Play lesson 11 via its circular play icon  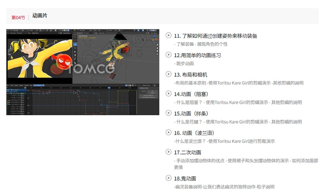tap(168, 35)
